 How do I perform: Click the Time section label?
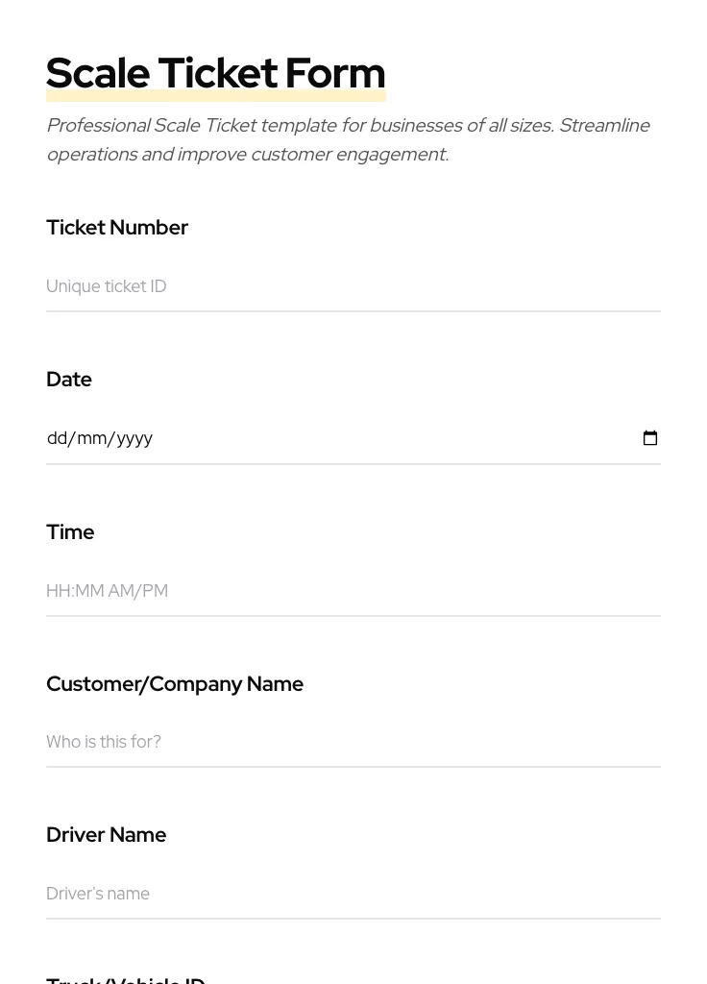tap(70, 531)
